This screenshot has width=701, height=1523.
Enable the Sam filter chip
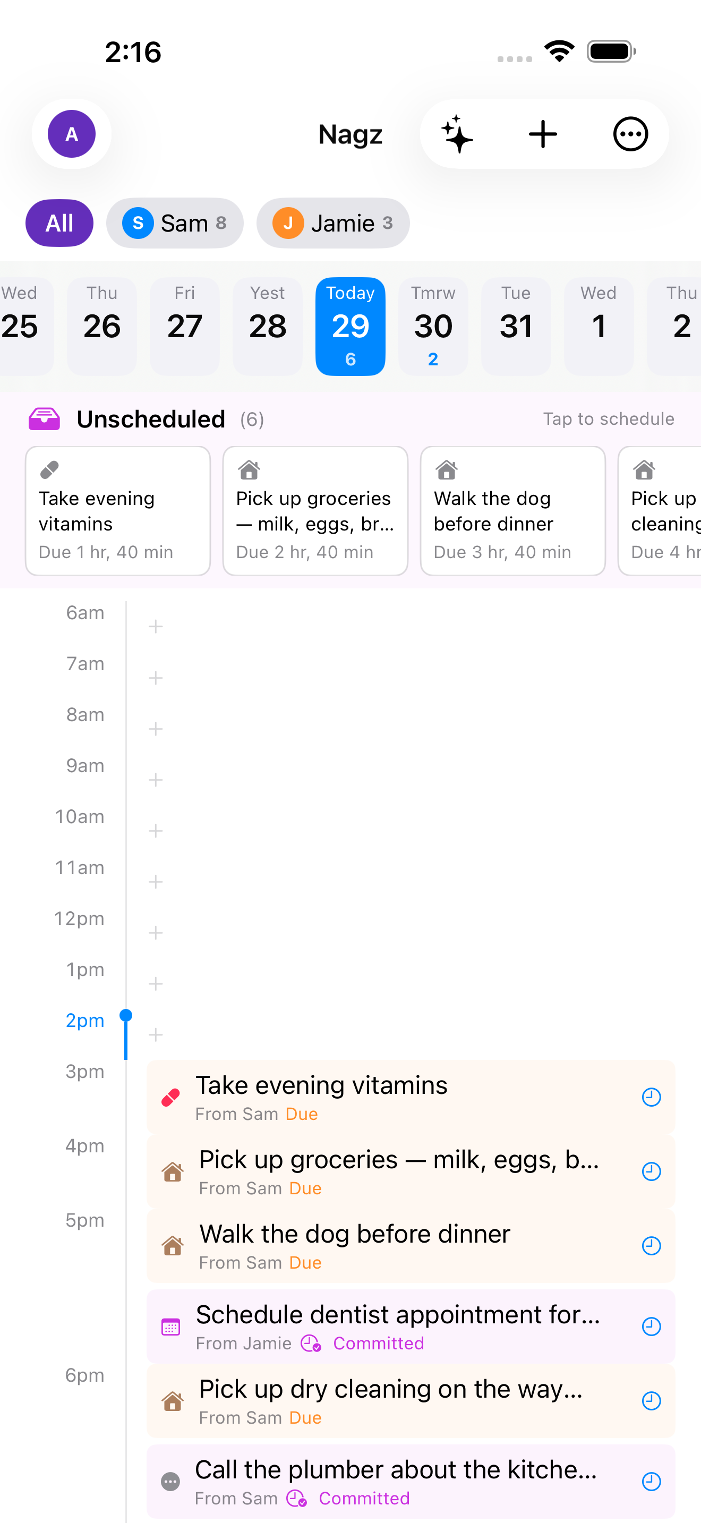click(x=174, y=223)
